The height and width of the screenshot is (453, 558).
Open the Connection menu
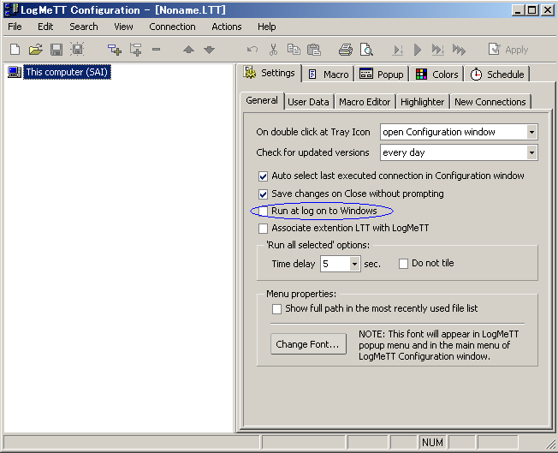point(172,27)
